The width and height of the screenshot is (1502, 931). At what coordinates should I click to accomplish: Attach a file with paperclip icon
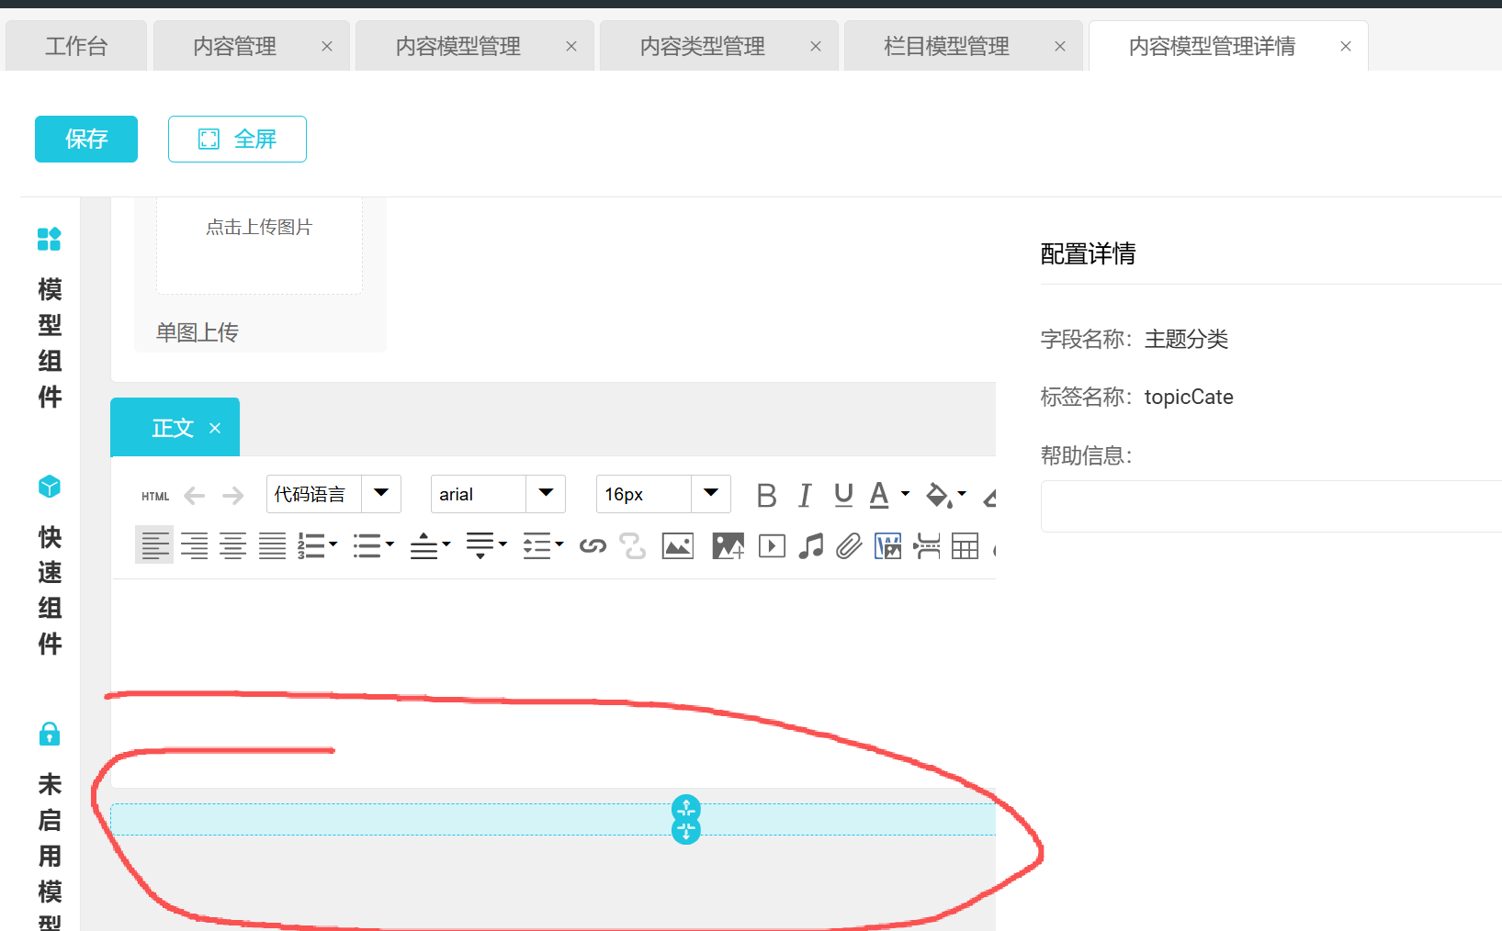click(x=849, y=546)
